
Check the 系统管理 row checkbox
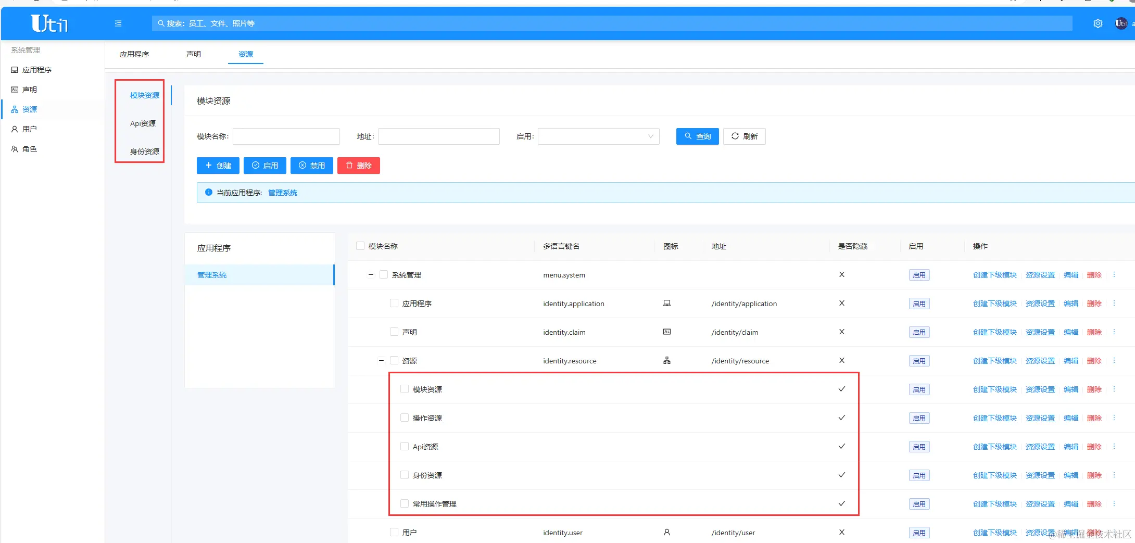tap(384, 274)
